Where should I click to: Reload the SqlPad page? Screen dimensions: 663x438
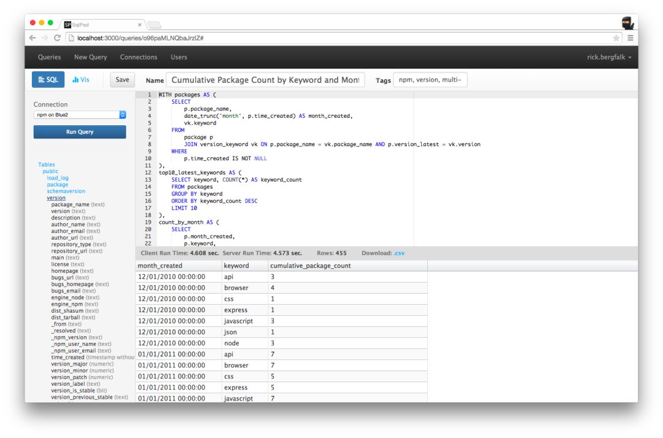pos(57,37)
